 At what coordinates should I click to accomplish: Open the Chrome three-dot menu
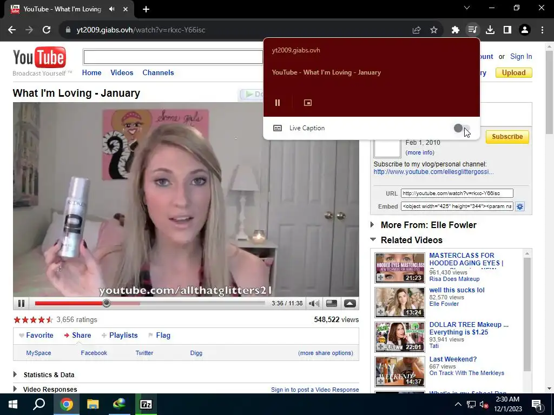(542, 30)
